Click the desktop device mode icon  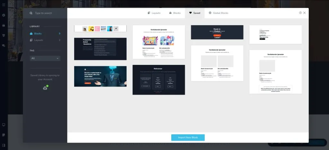coord(4,125)
